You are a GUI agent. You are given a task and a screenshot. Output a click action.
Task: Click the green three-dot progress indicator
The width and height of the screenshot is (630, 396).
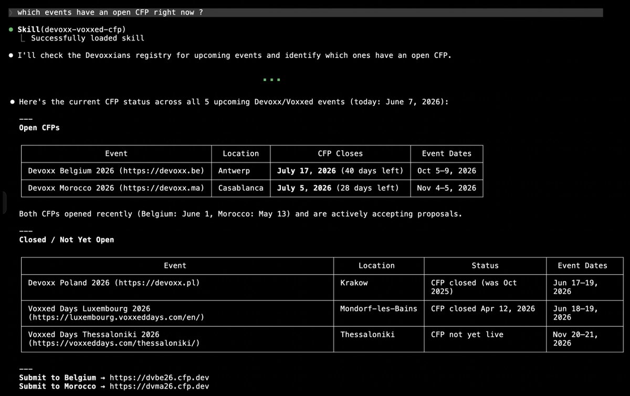[271, 80]
